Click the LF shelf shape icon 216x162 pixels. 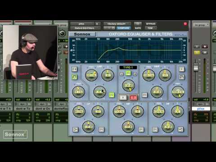pos(75,130)
